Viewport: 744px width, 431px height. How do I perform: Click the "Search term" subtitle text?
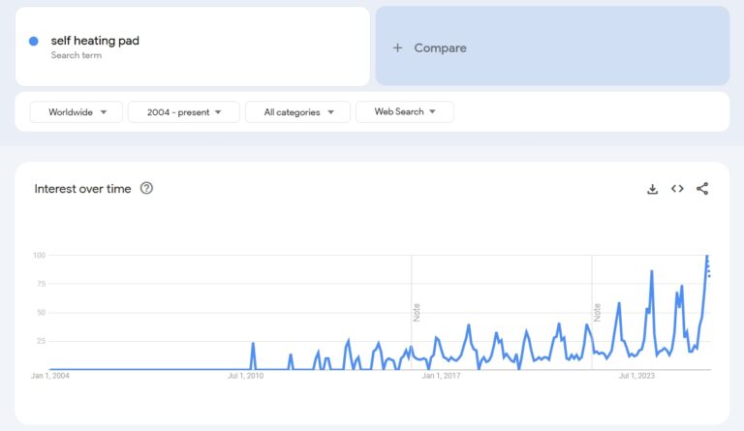77,55
